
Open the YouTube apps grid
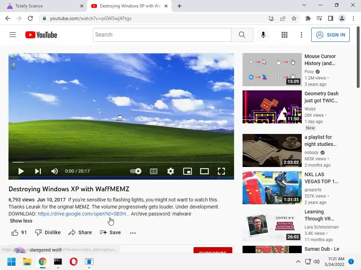[284, 35]
